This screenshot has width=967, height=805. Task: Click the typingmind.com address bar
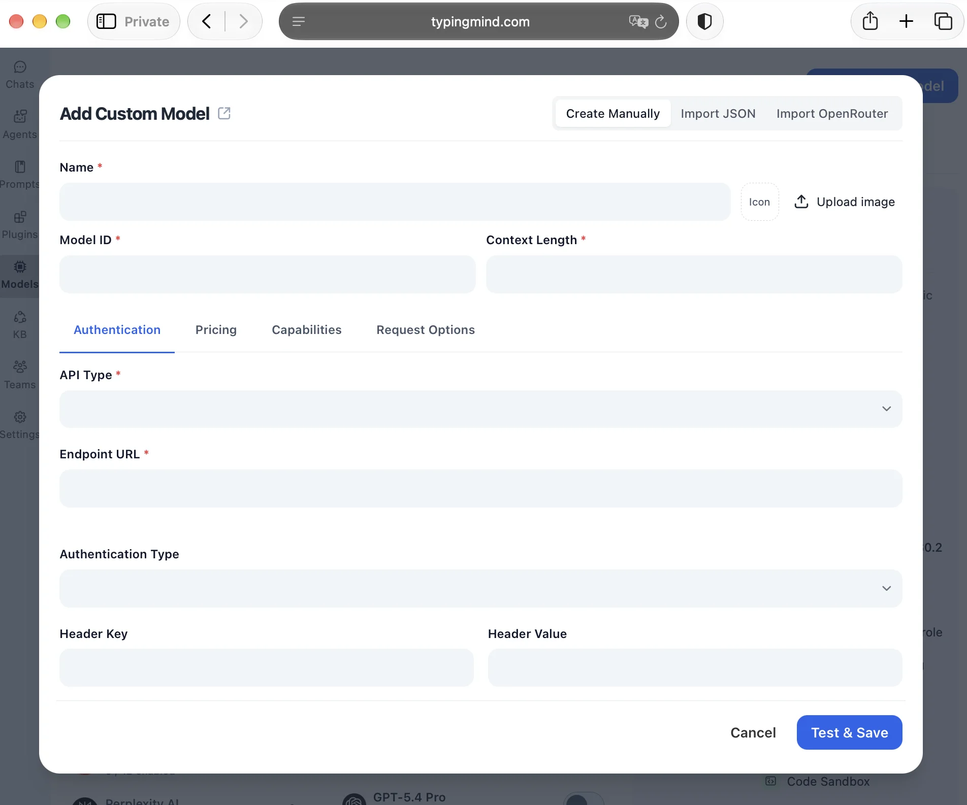[x=479, y=21]
